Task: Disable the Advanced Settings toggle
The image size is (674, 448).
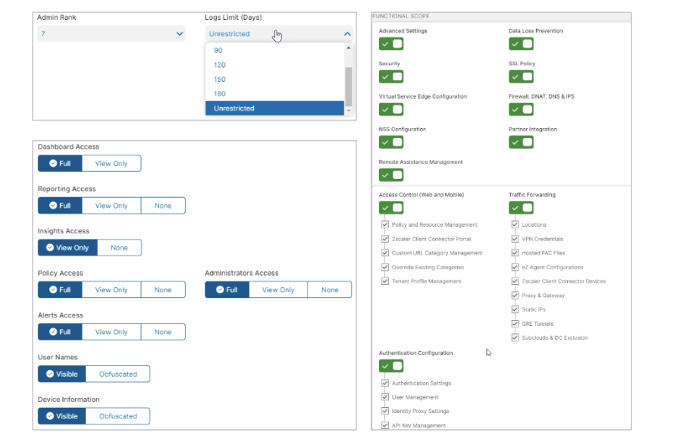Action: tap(391, 44)
